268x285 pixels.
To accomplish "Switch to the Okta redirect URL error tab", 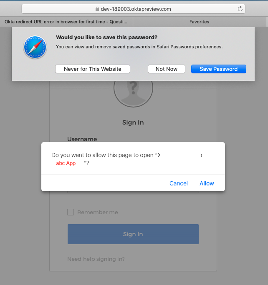I will pos(66,22).
